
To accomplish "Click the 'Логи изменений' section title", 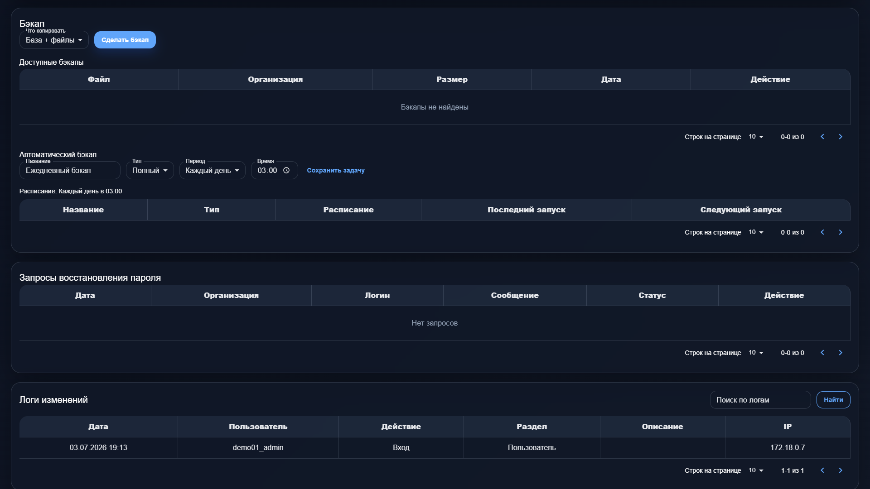I will [53, 400].
